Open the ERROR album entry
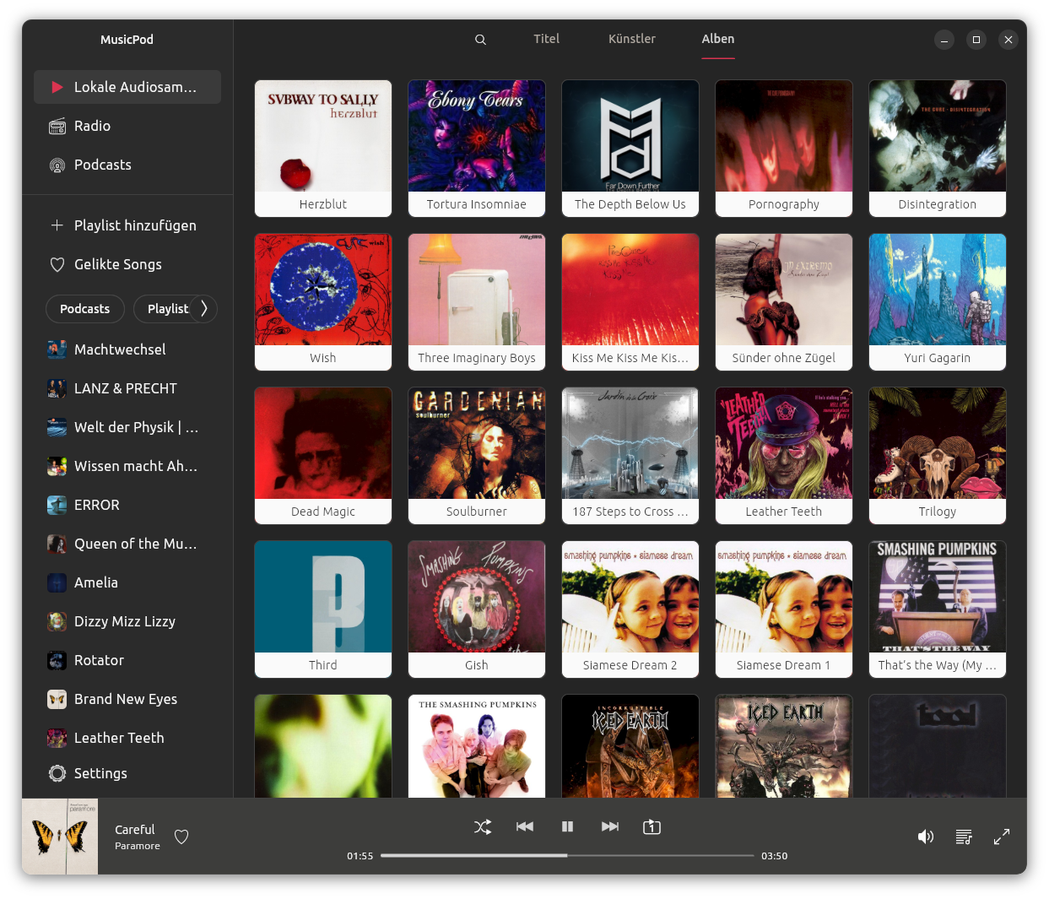 click(127, 505)
